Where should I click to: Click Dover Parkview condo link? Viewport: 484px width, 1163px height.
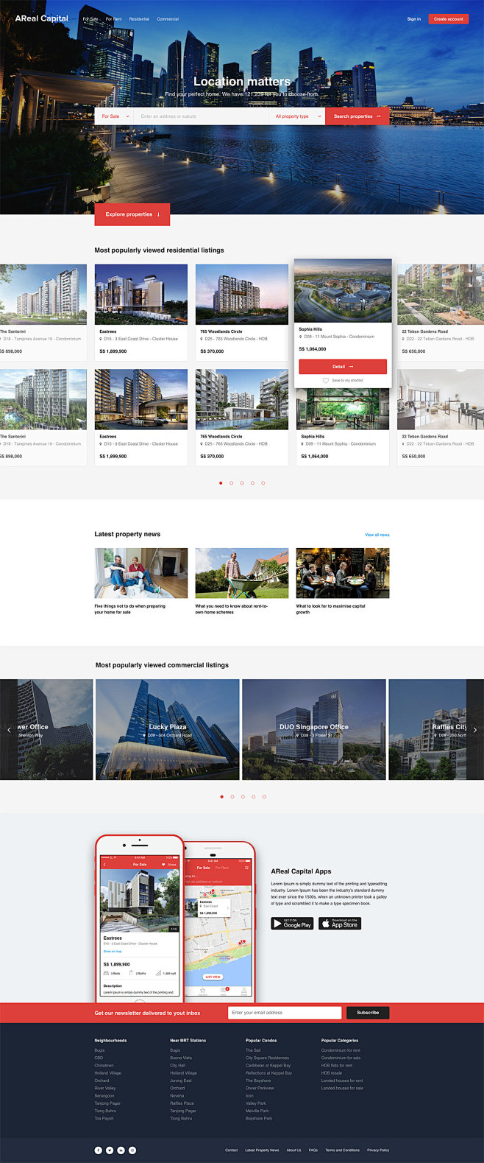(x=260, y=1088)
